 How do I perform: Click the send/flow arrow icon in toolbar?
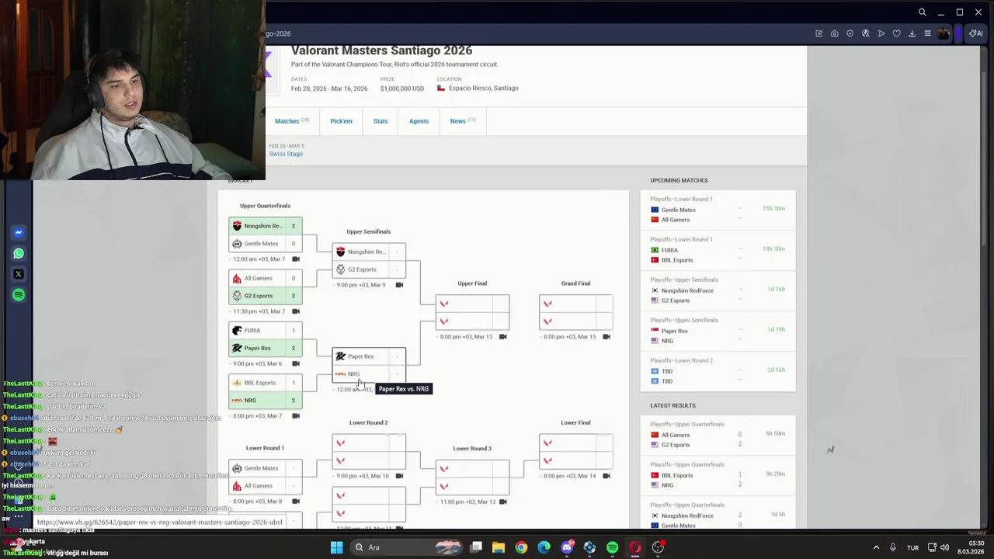point(881,33)
